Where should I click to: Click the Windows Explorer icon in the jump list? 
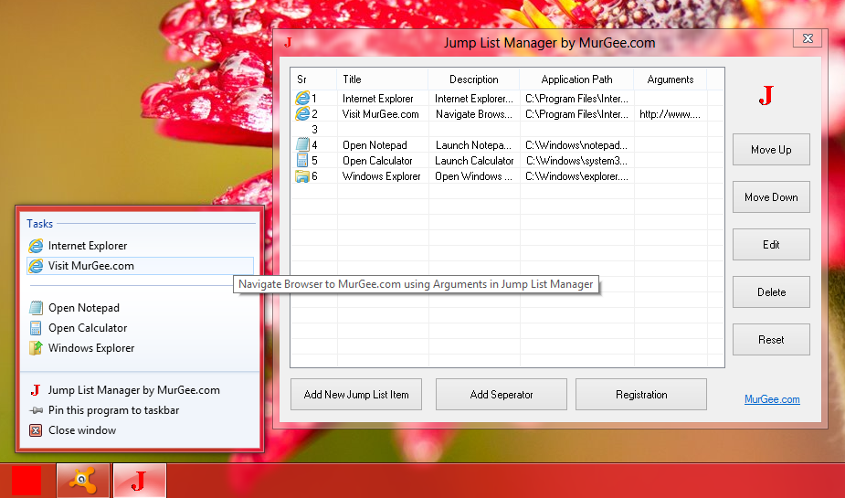[36, 347]
